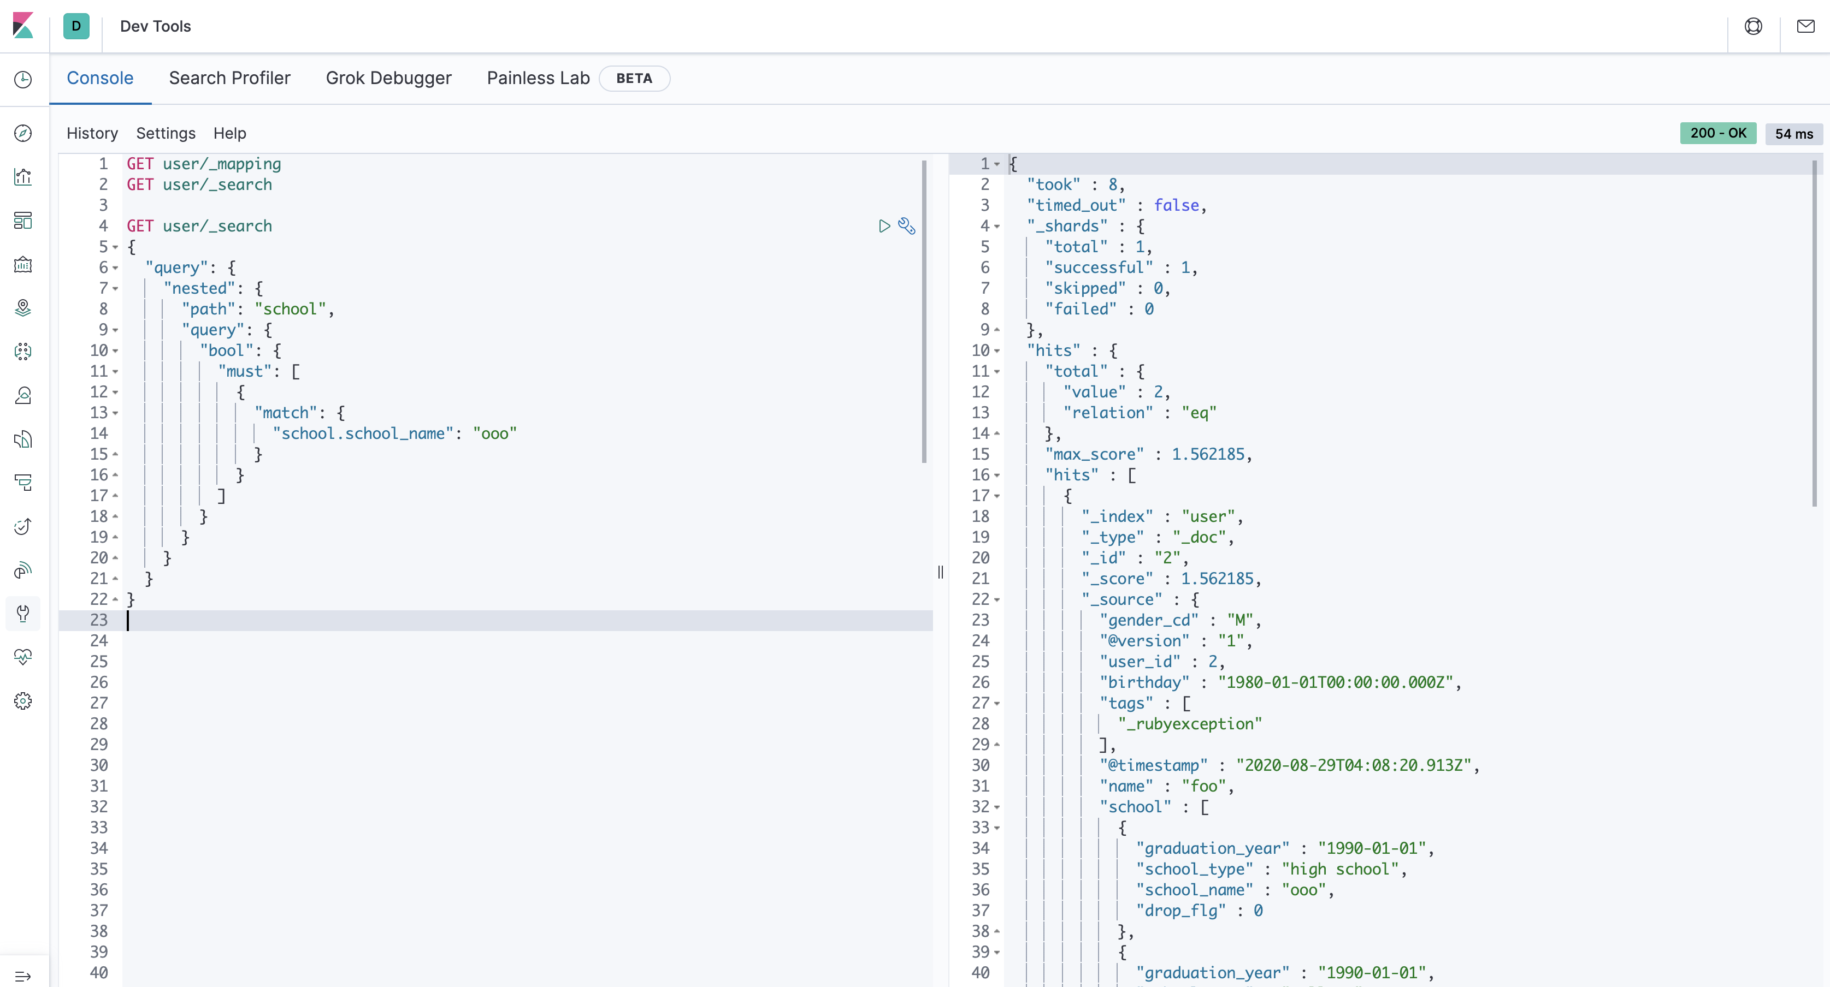Click the Recently Viewed clock icon
The image size is (1830, 987).
click(23, 80)
